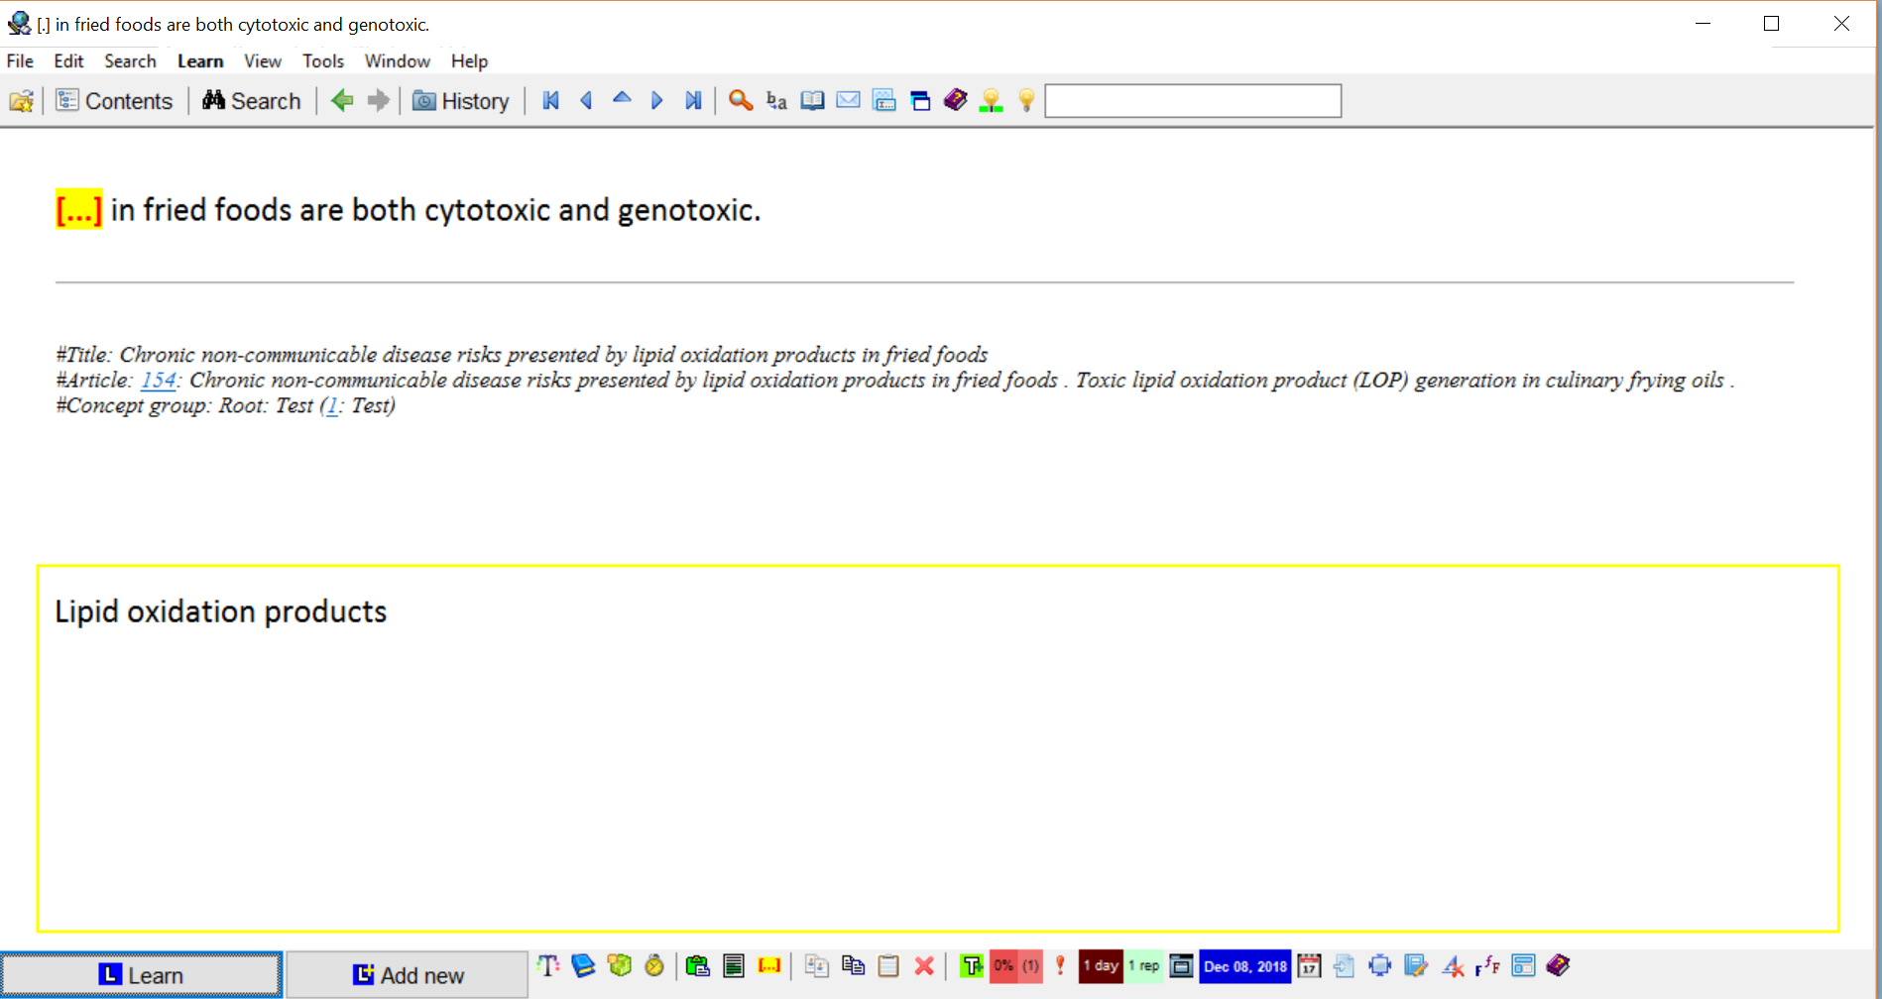Click the copy icon in bottom toolbar
Viewport: 1882px width, 999px height.
click(853, 965)
